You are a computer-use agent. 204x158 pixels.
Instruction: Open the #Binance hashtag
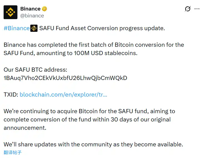pyautogui.click(x=16, y=28)
